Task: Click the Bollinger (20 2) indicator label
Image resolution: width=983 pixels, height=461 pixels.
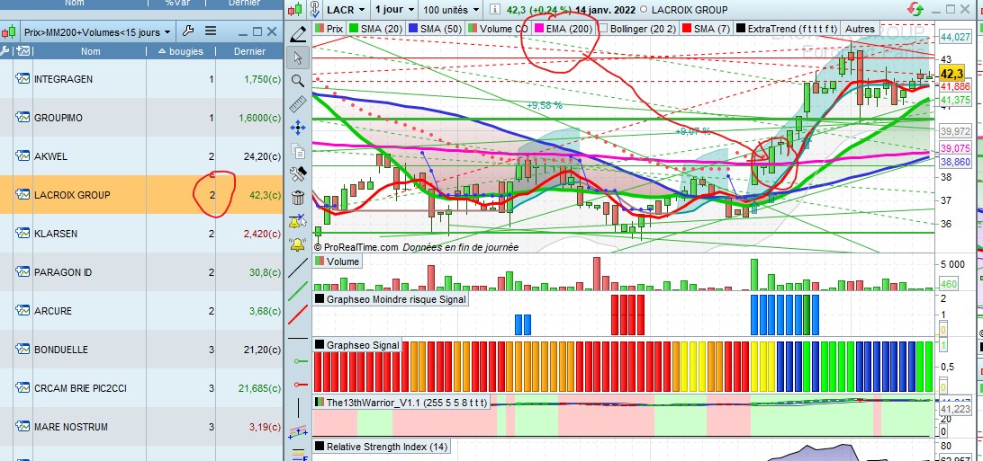Action: click(637, 29)
